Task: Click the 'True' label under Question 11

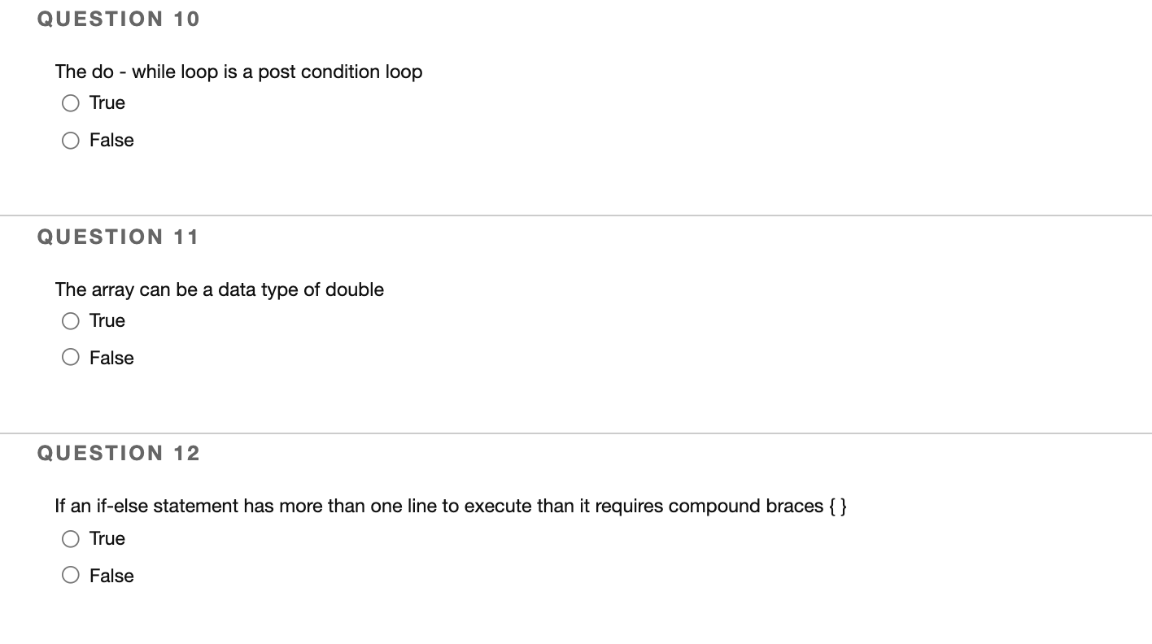Action: 107,320
